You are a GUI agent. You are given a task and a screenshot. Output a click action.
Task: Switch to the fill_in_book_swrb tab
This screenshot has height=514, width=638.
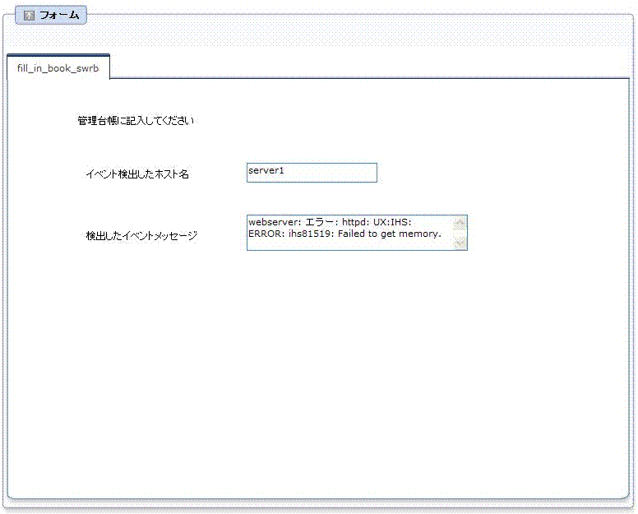coord(58,68)
